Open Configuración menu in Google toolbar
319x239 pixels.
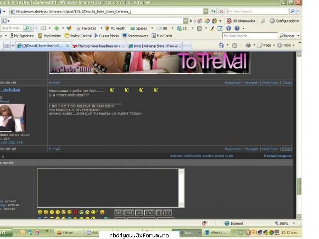pyautogui.click(x=284, y=21)
